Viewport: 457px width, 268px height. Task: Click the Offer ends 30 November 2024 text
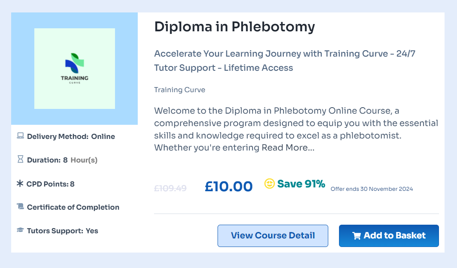pyautogui.click(x=372, y=189)
